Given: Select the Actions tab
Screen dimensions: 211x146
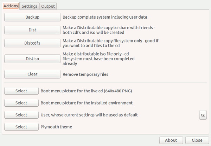Looking at the screenshot, I should [11, 6].
